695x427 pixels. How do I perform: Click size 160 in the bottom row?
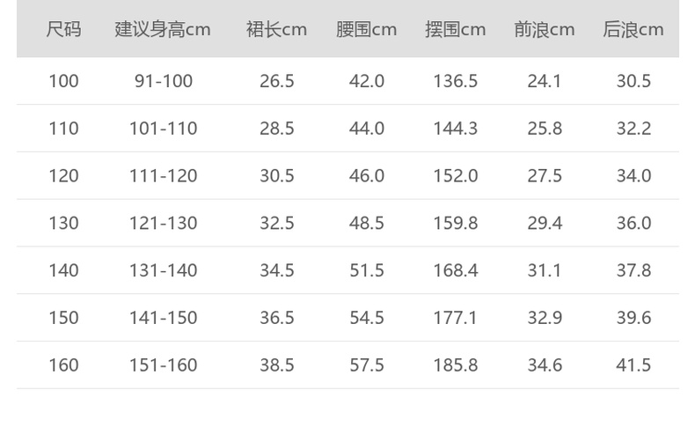tap(63, 365)
